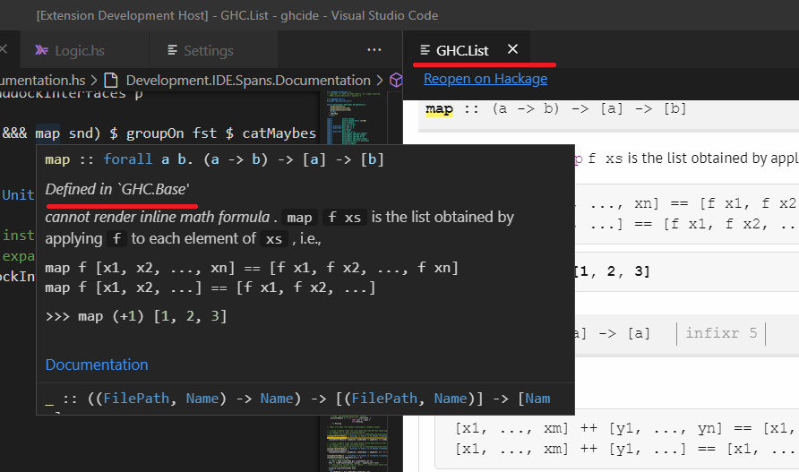The height and width of the screenshot is (472, 799).
Task: Click the Settings tab file icon
Action: [172, 50]
